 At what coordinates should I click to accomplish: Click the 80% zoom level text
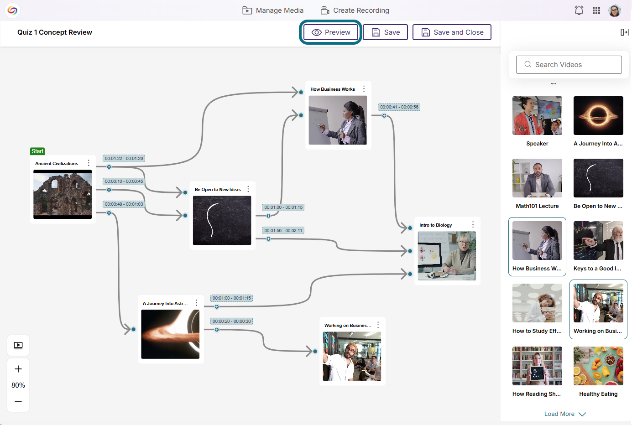click(18, 385)
